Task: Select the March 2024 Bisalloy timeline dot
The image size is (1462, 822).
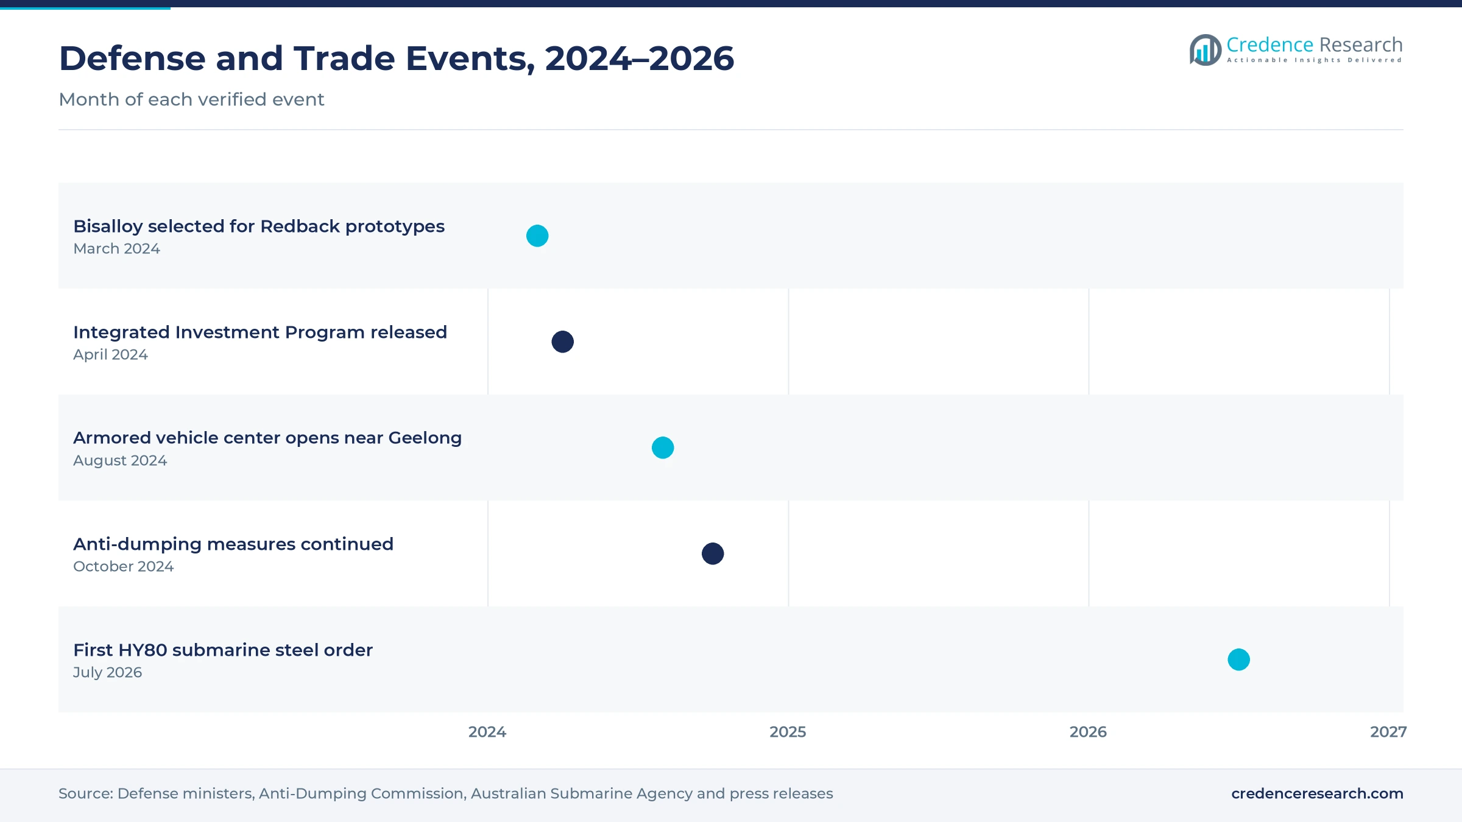Action: coord(537,236)
